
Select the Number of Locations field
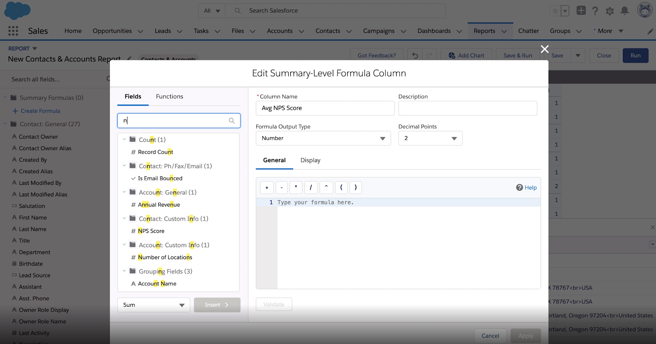pyautogui.click(x=165, y=257)
